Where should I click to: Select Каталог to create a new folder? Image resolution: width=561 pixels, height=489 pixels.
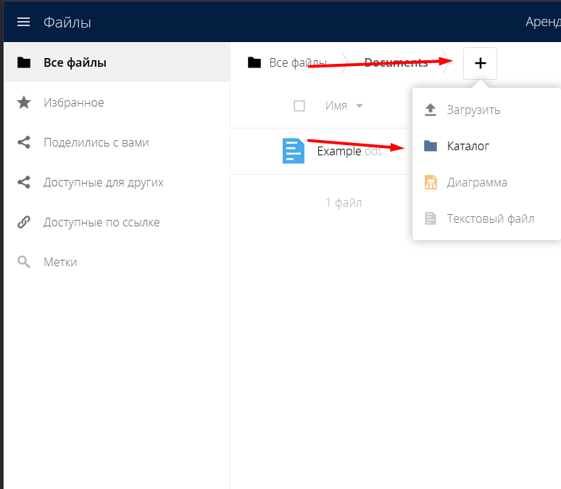point(467,147)
